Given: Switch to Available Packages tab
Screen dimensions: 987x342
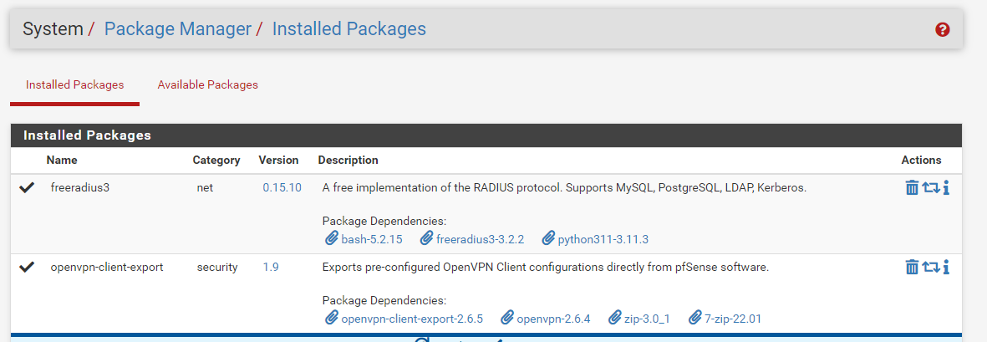Looking at the screenshot, I should pos(207,84).
